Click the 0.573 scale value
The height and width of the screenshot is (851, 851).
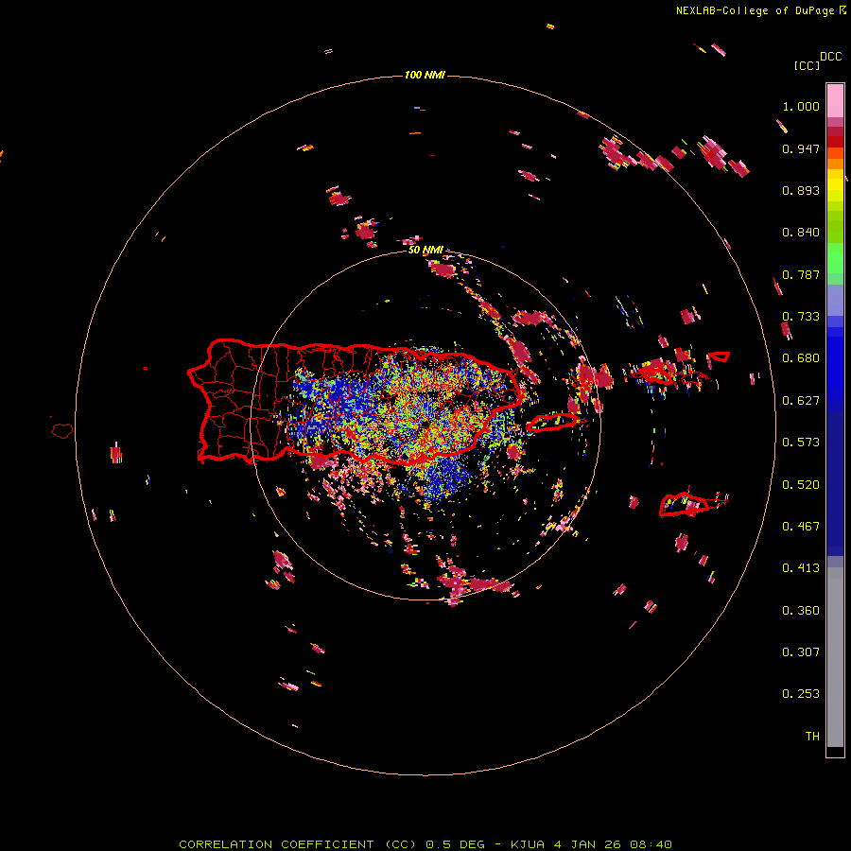pyautogui.click(x=801, y=443)
